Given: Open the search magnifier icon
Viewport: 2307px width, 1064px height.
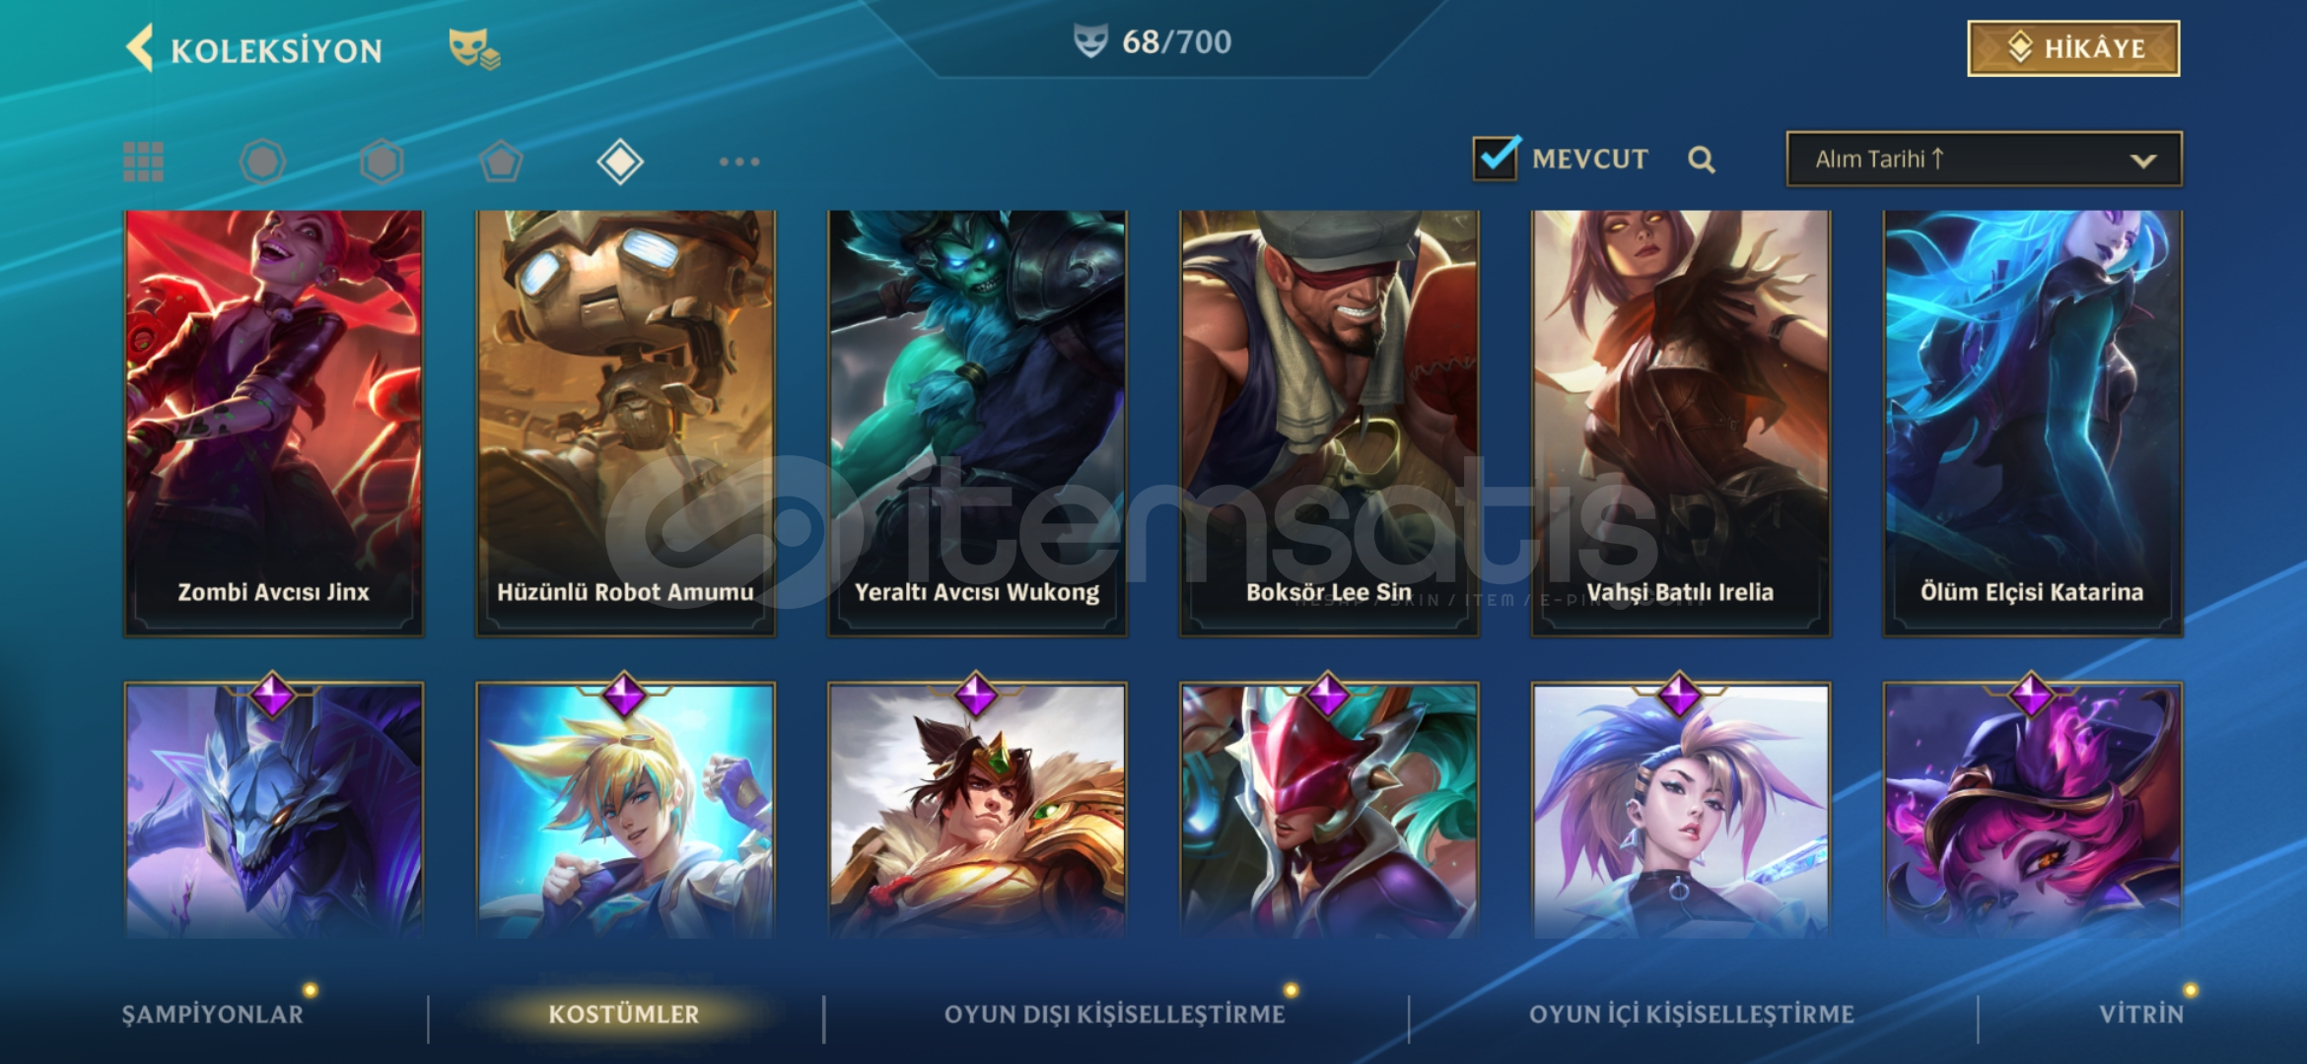Looking at the screenshot, I should [1701, 160].
